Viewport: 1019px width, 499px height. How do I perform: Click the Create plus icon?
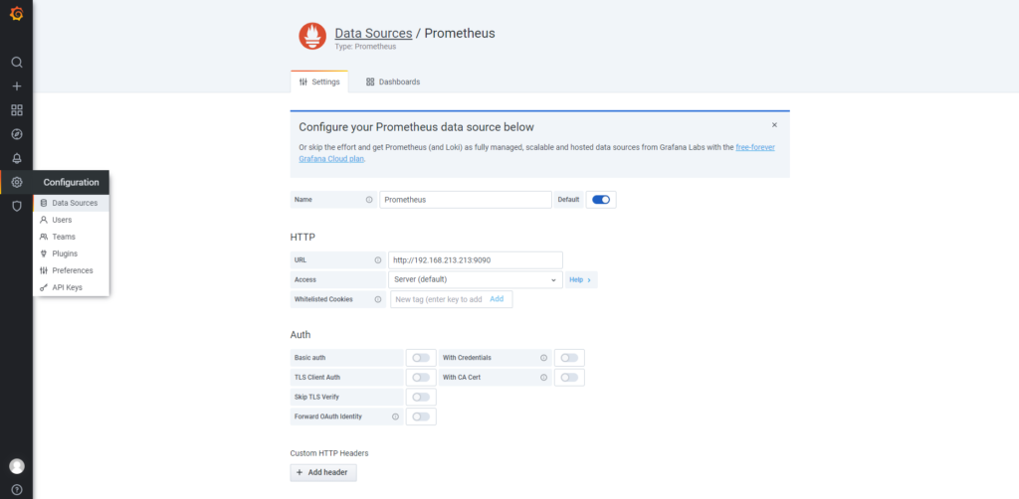(16, 86)
